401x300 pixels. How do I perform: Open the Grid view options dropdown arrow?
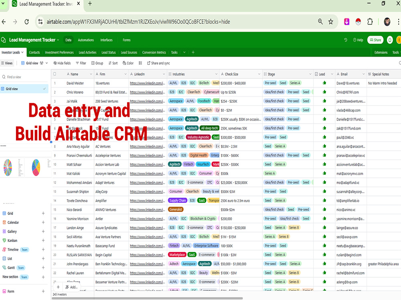47,63
